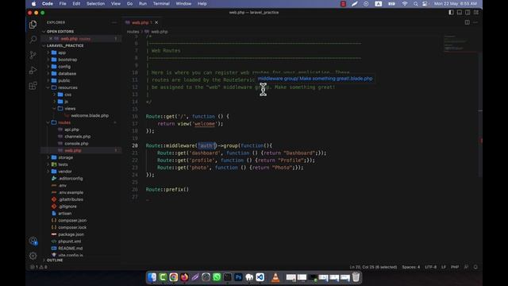Close web.php in Open Editors list
This screenshot has width=508, height=286.
click(x=51, y=39)
